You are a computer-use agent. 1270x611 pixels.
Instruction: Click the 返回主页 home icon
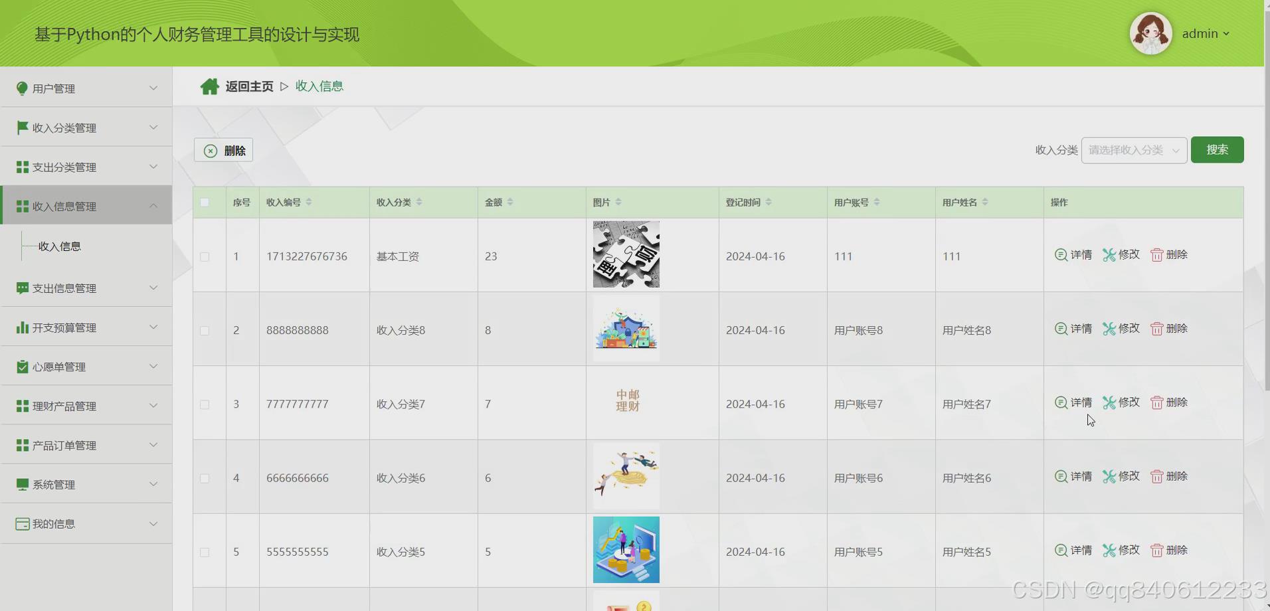tap(210, 86)
